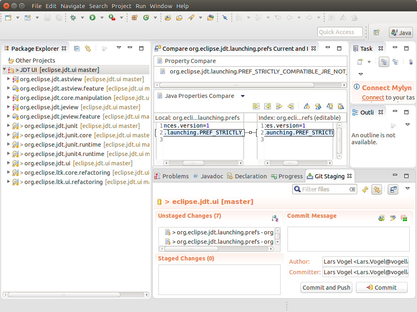Click Copy All from Left to Right icon
Viewport: 417px width, 312px height.
[x=256, y=106]
